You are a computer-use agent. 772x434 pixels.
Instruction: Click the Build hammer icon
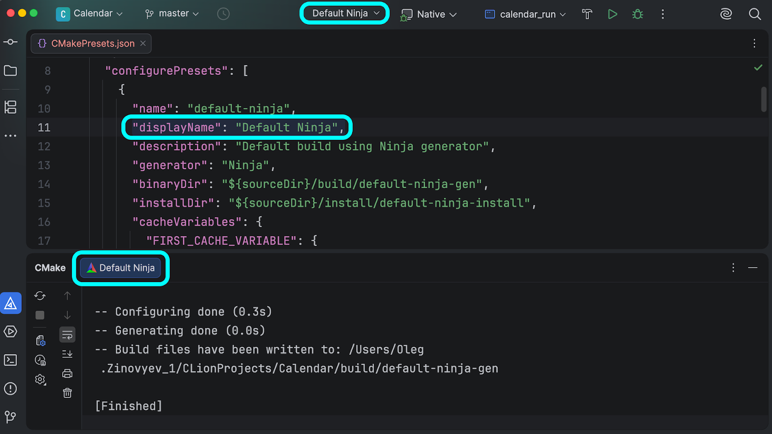tap(587, 14)
